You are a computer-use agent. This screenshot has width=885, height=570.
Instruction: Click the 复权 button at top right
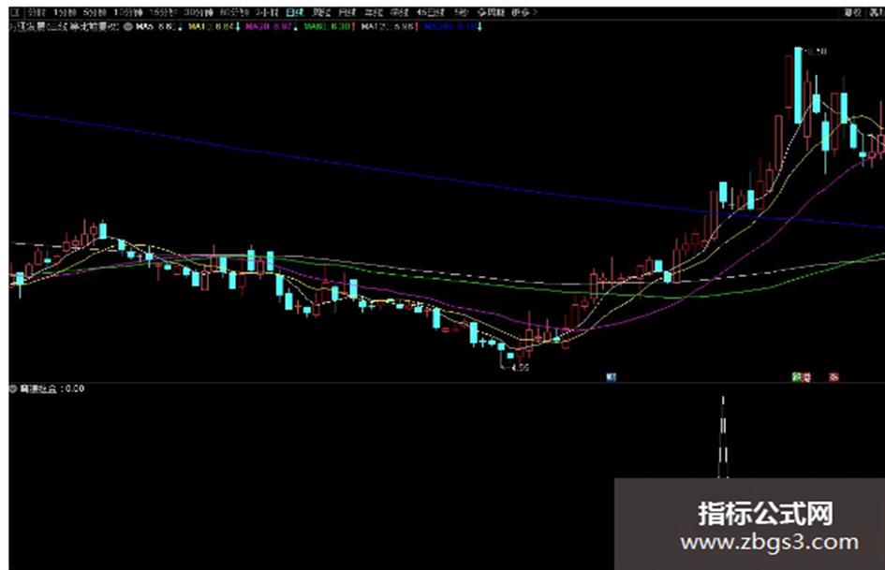[x=852, y=12]
